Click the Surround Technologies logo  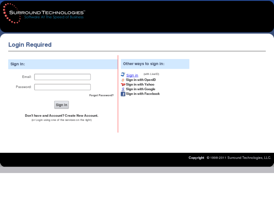point(44,13)
